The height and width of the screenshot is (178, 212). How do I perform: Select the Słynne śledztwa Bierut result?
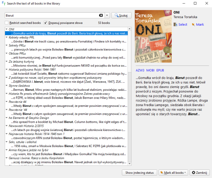tap(69, 90)
